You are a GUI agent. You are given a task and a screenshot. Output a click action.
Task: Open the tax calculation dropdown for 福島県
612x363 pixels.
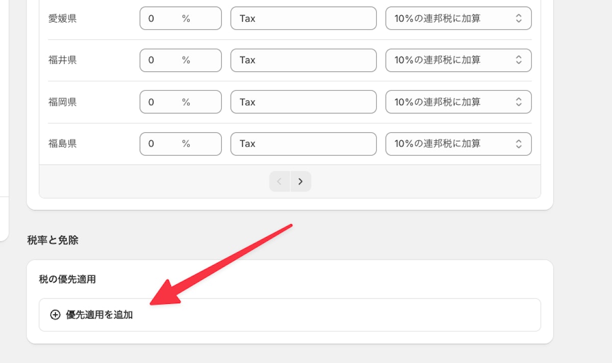tap(458, 143)
